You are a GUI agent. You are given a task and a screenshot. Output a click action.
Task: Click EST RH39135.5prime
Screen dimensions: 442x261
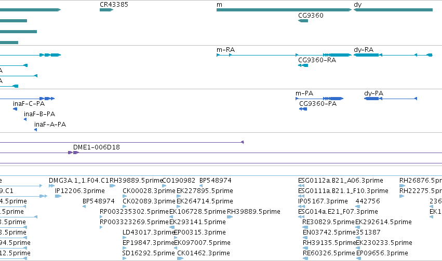tap(329, 243)
